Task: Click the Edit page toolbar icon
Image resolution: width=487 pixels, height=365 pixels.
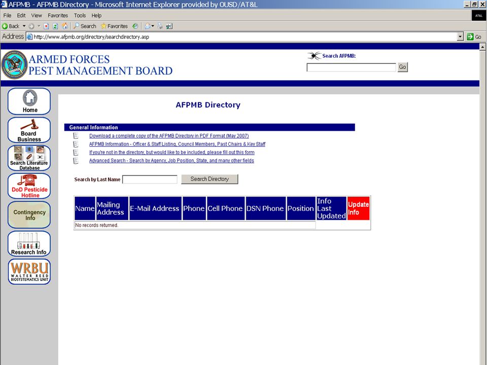Action: [x=169, y=26]
